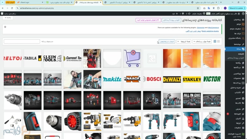Image resolution: width=247 pixels, height=139 pixels.
Task: Switch to the cPanel Login browser tab
Action: (x=30, y=2)
